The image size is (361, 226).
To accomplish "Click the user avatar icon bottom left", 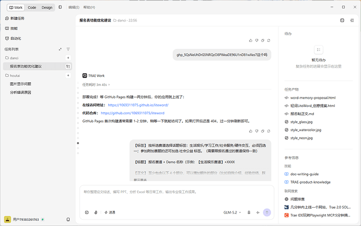I will pos(8,219).
